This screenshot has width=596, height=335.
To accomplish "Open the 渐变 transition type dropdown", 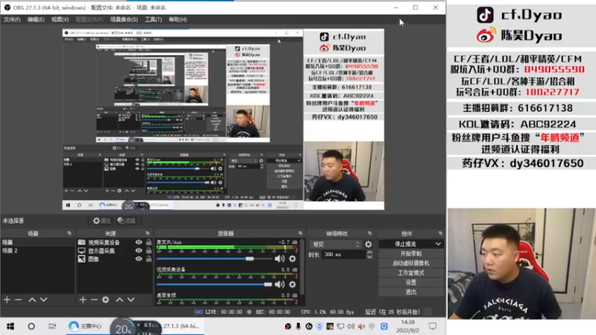I will coord(335,244).
